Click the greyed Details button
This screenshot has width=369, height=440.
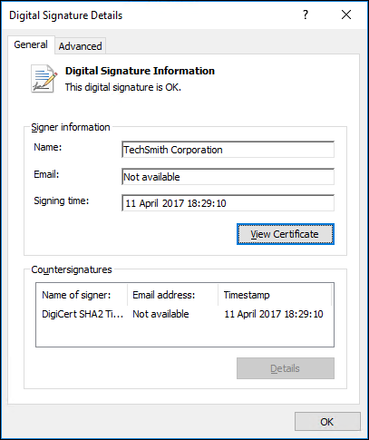(286, 368)
